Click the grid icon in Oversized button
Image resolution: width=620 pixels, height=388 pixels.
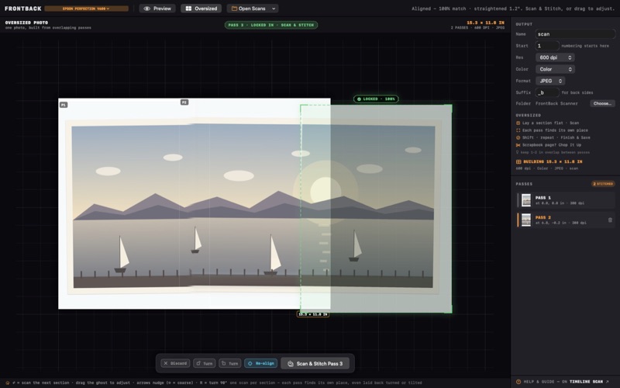coord(188,9)
